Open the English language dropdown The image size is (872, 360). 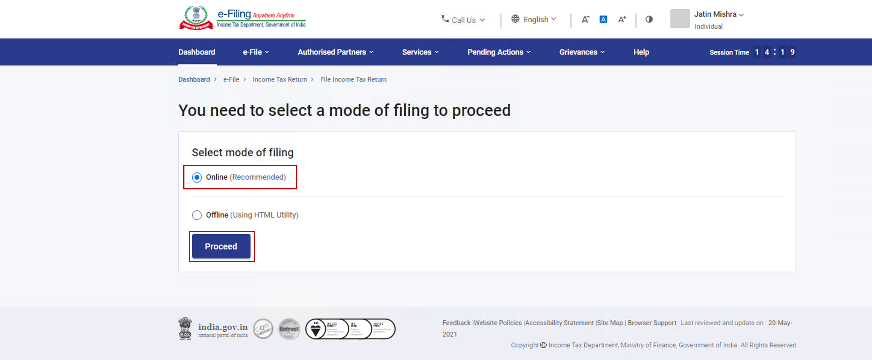[534, 19]
